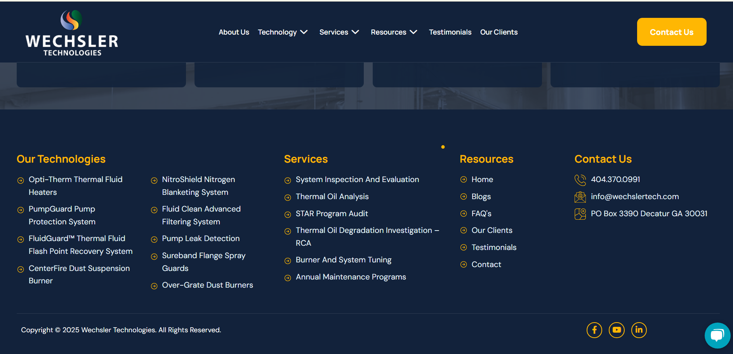Email info@wechslertech.com
Screen dimensions: 733x354
(635, 196)
